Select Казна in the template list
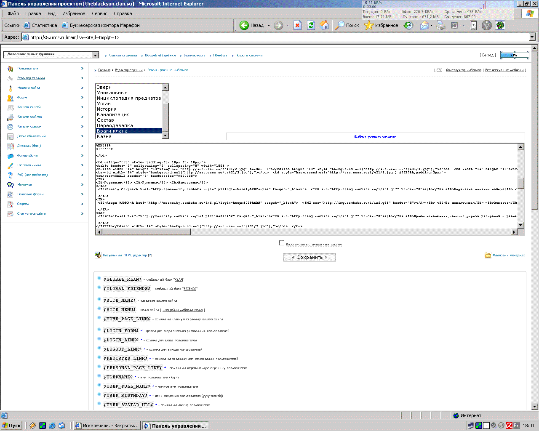 click(104, 136)
